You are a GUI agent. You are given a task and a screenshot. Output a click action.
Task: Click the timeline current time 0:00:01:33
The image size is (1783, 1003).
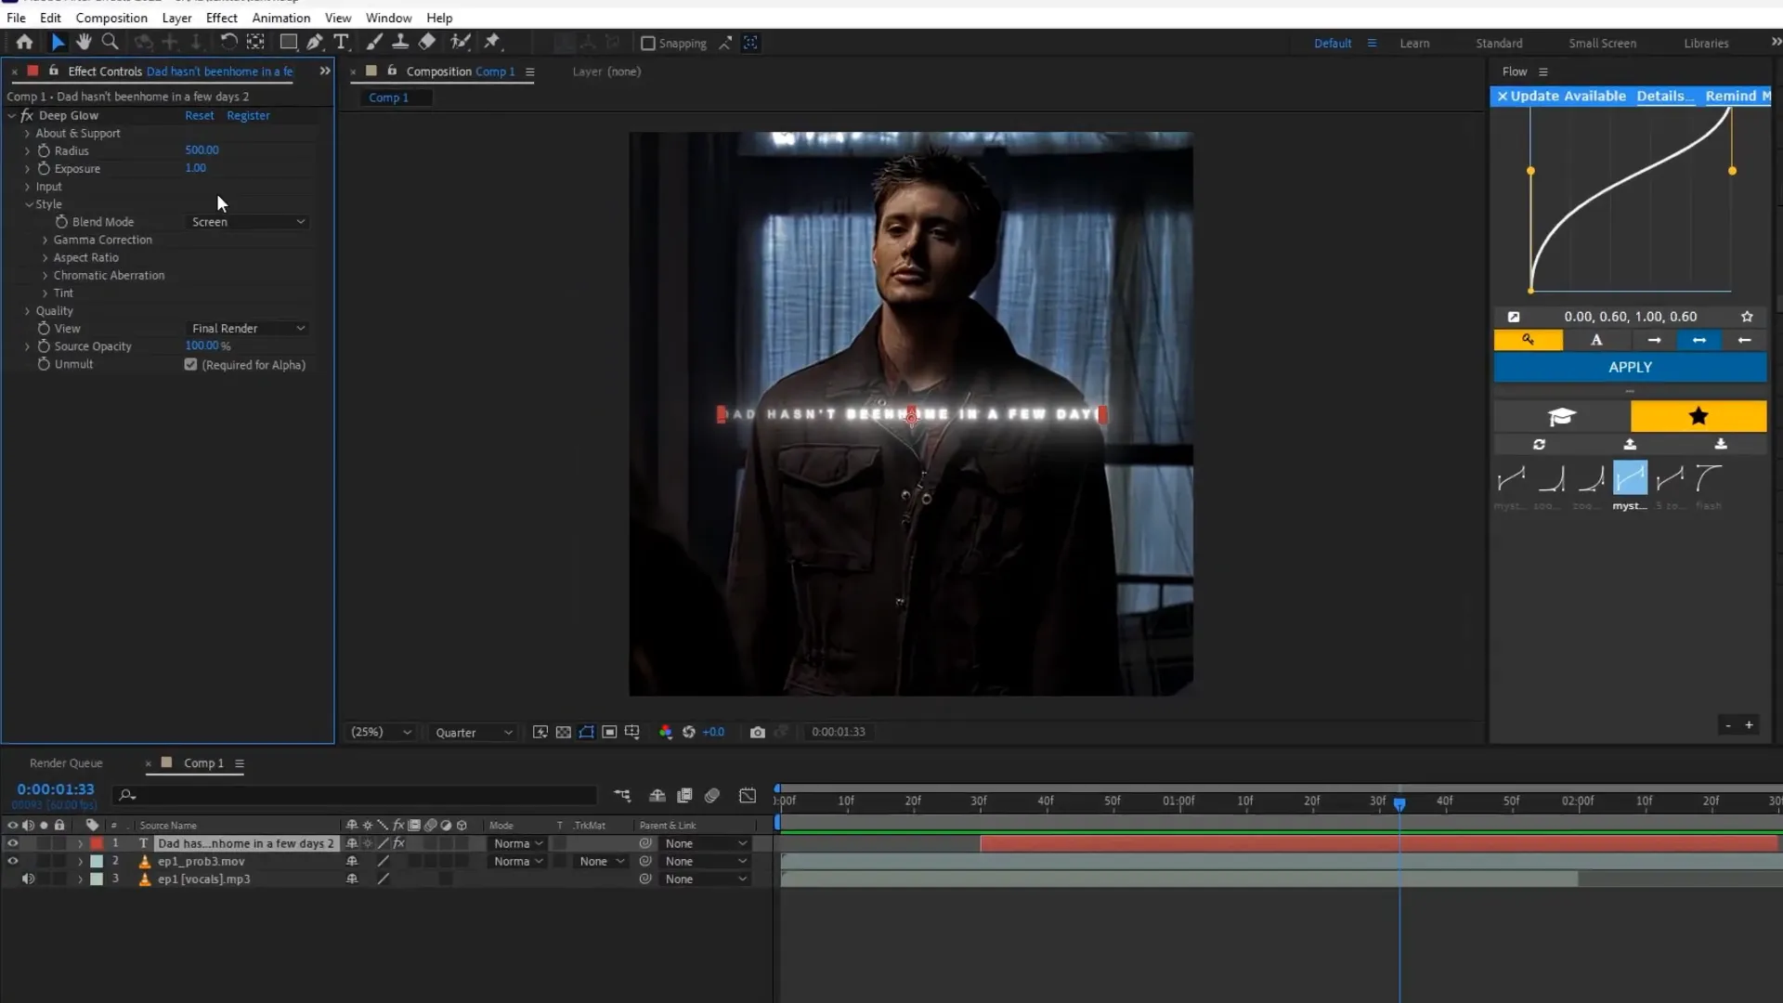[x=56, y=789]
